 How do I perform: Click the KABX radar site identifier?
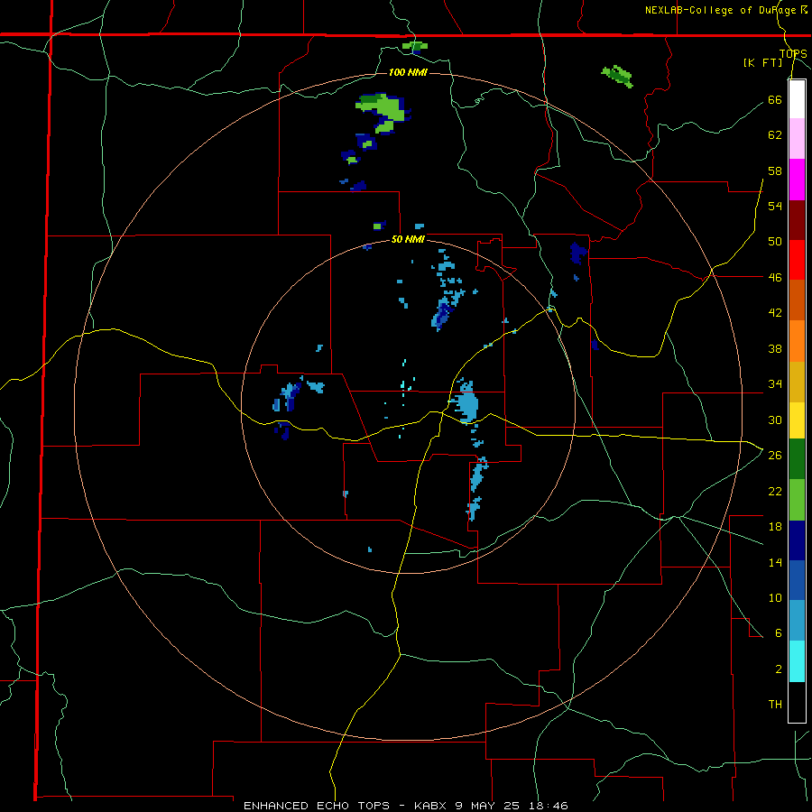[432, 806]
